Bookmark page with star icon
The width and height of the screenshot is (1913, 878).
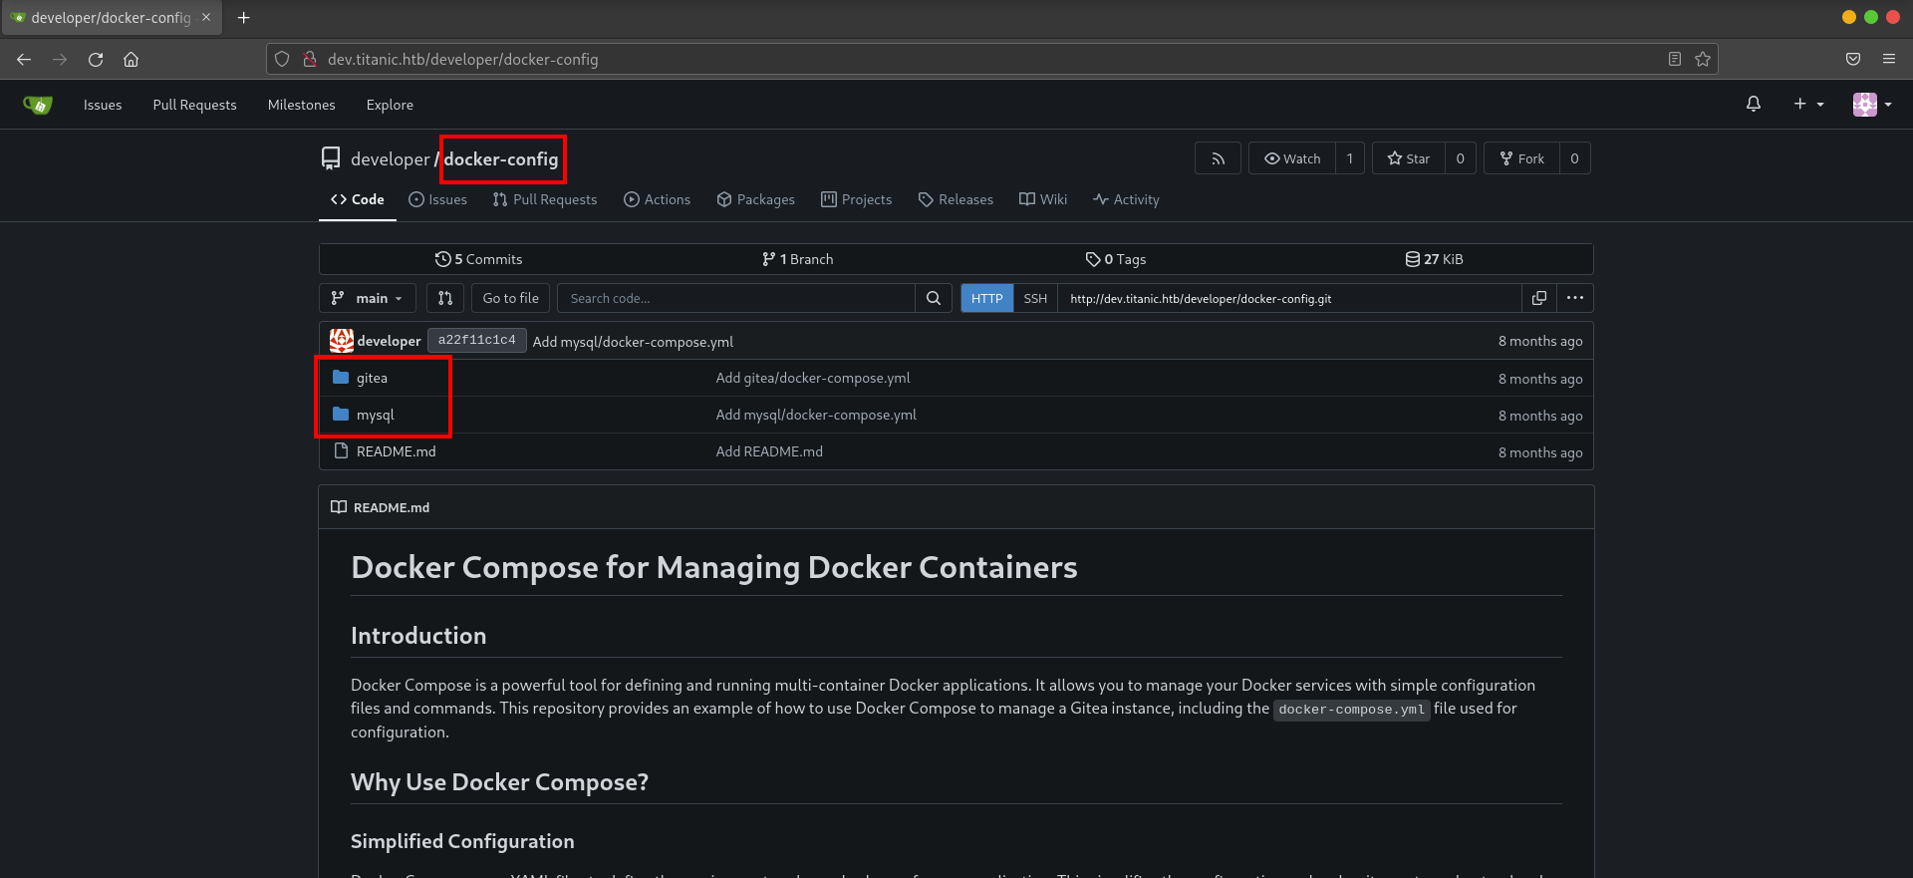pyautogui.click(x=1703, y=59)
